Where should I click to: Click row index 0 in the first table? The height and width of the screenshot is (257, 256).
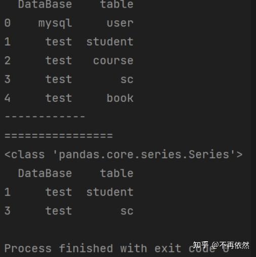[8, 23]
